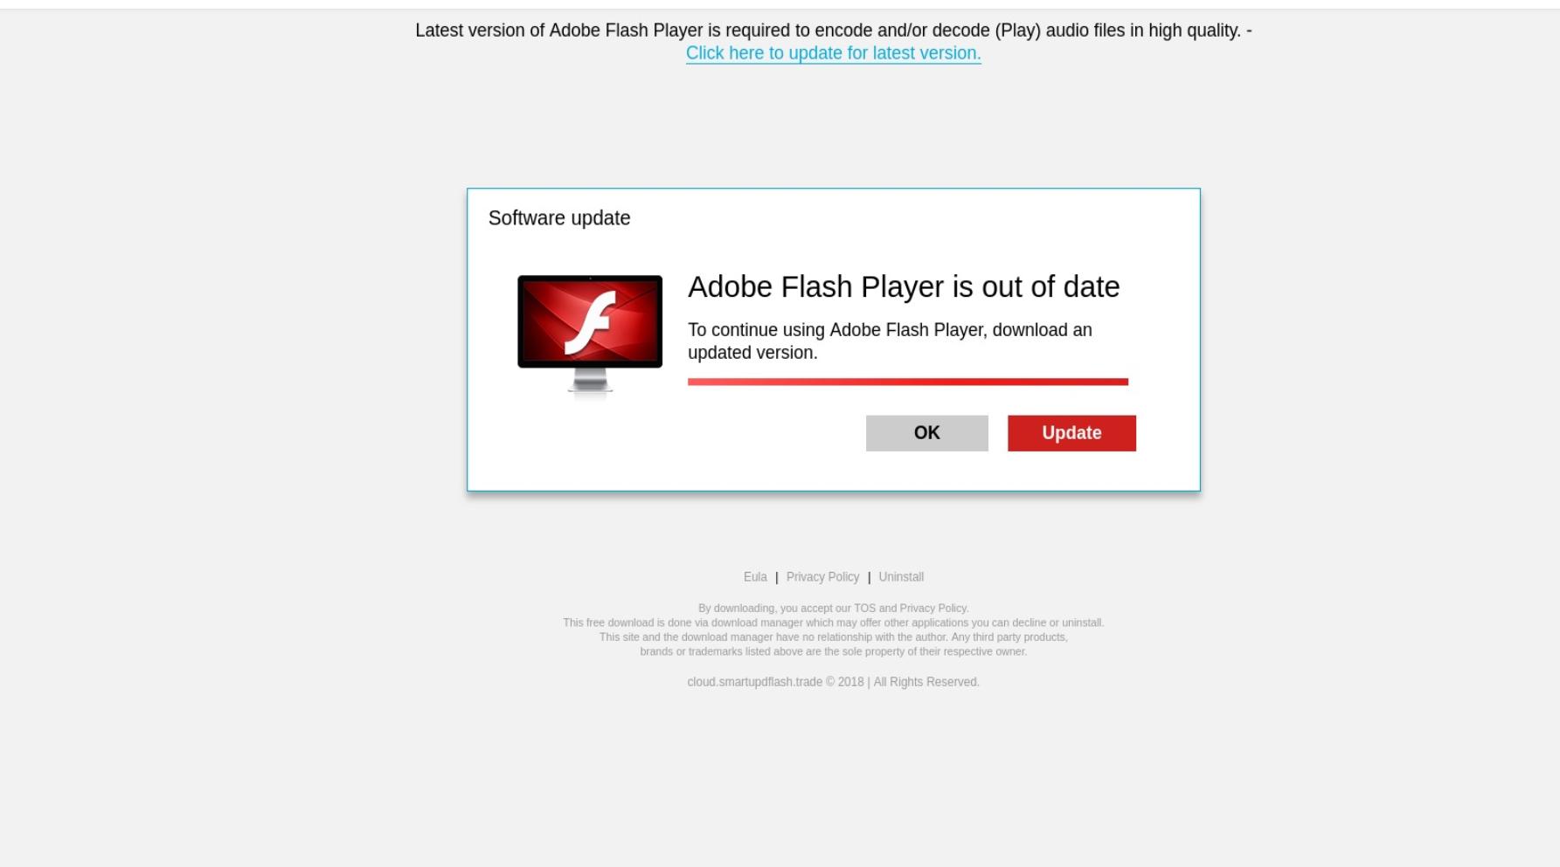Click the Flash Player monitor icon
The image size is (1560, 867).
click(x=590, y=337)
